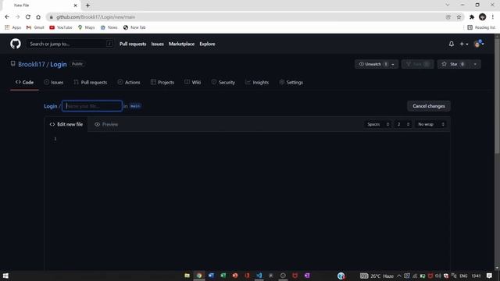Screen dimensions: 500x281
Task: Open a new browser tab
Action: [x=87, y=5]
